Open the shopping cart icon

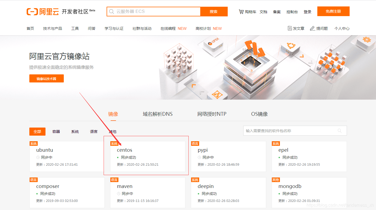[241, 12]
